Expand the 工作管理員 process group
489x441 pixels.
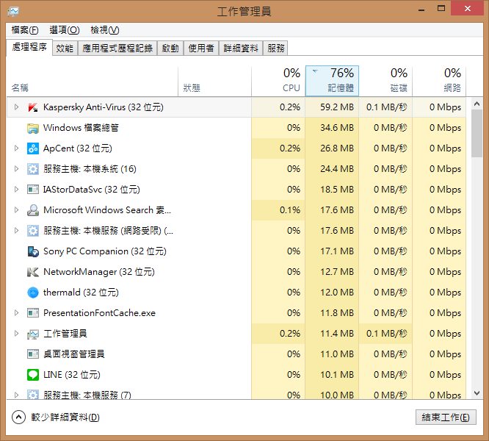[17, 334]
